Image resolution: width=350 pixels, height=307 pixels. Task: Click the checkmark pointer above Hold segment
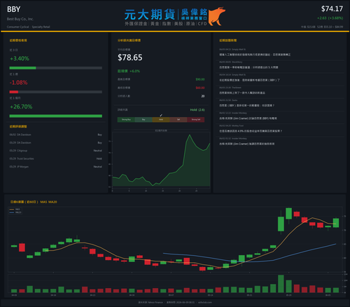pos(161,115)
